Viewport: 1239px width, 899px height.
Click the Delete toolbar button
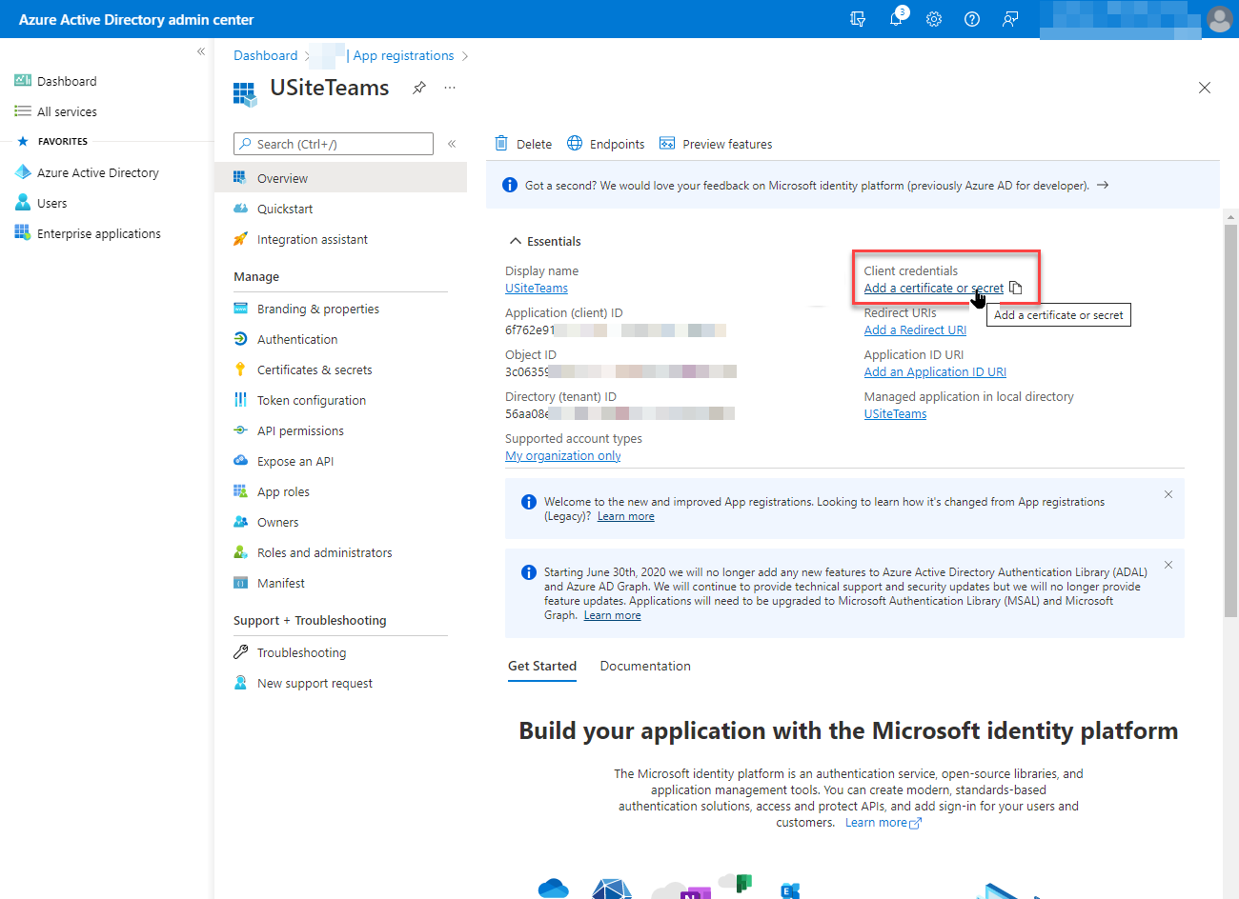523,144
